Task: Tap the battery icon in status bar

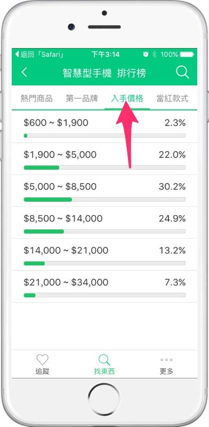Action: point(187,54)
